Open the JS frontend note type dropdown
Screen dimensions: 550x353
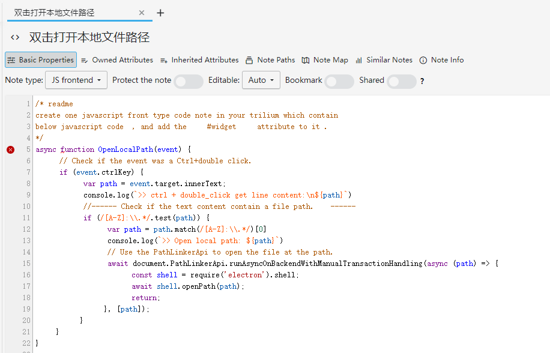coord(76,80)
